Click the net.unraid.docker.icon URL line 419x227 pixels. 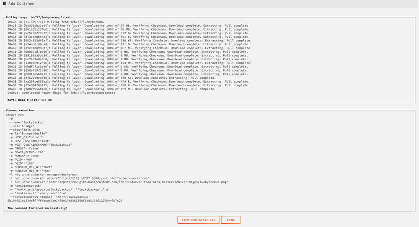tap(119, 182)
